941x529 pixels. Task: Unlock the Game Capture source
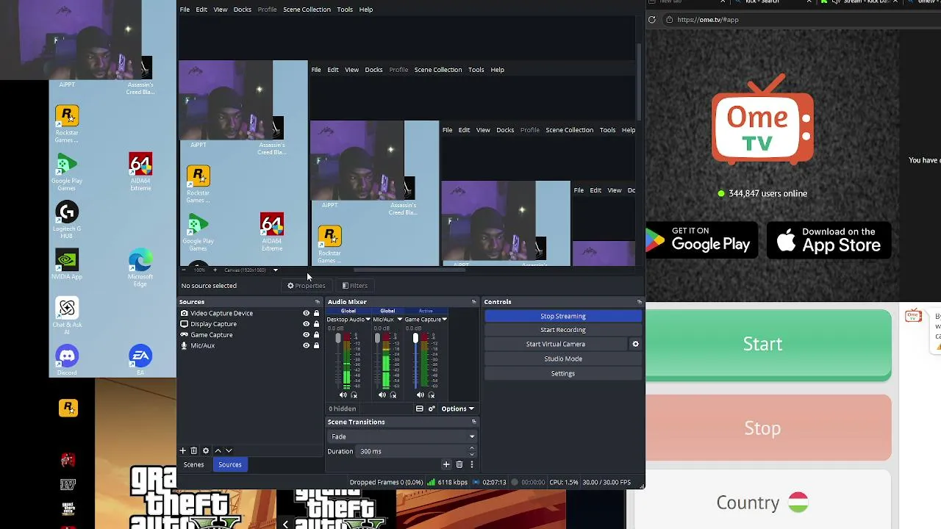317,335
